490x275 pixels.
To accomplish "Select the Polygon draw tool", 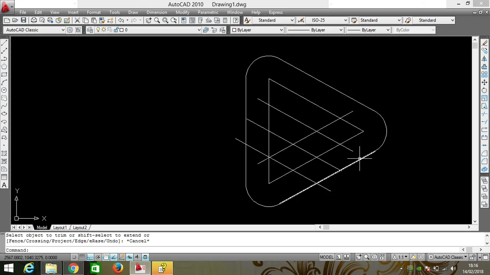I will [x=4, y=67].
